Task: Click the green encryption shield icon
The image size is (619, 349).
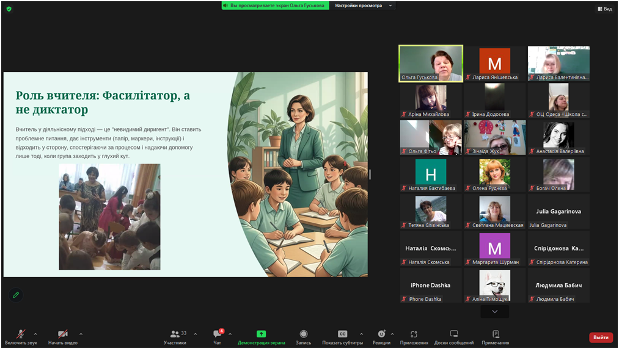Action: [x=9, y=9]
